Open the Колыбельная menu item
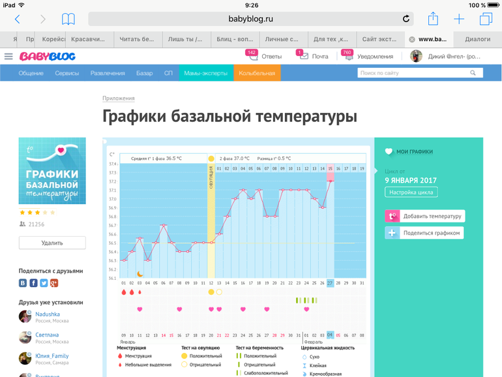The image size is (502, 377). [257, 73]
